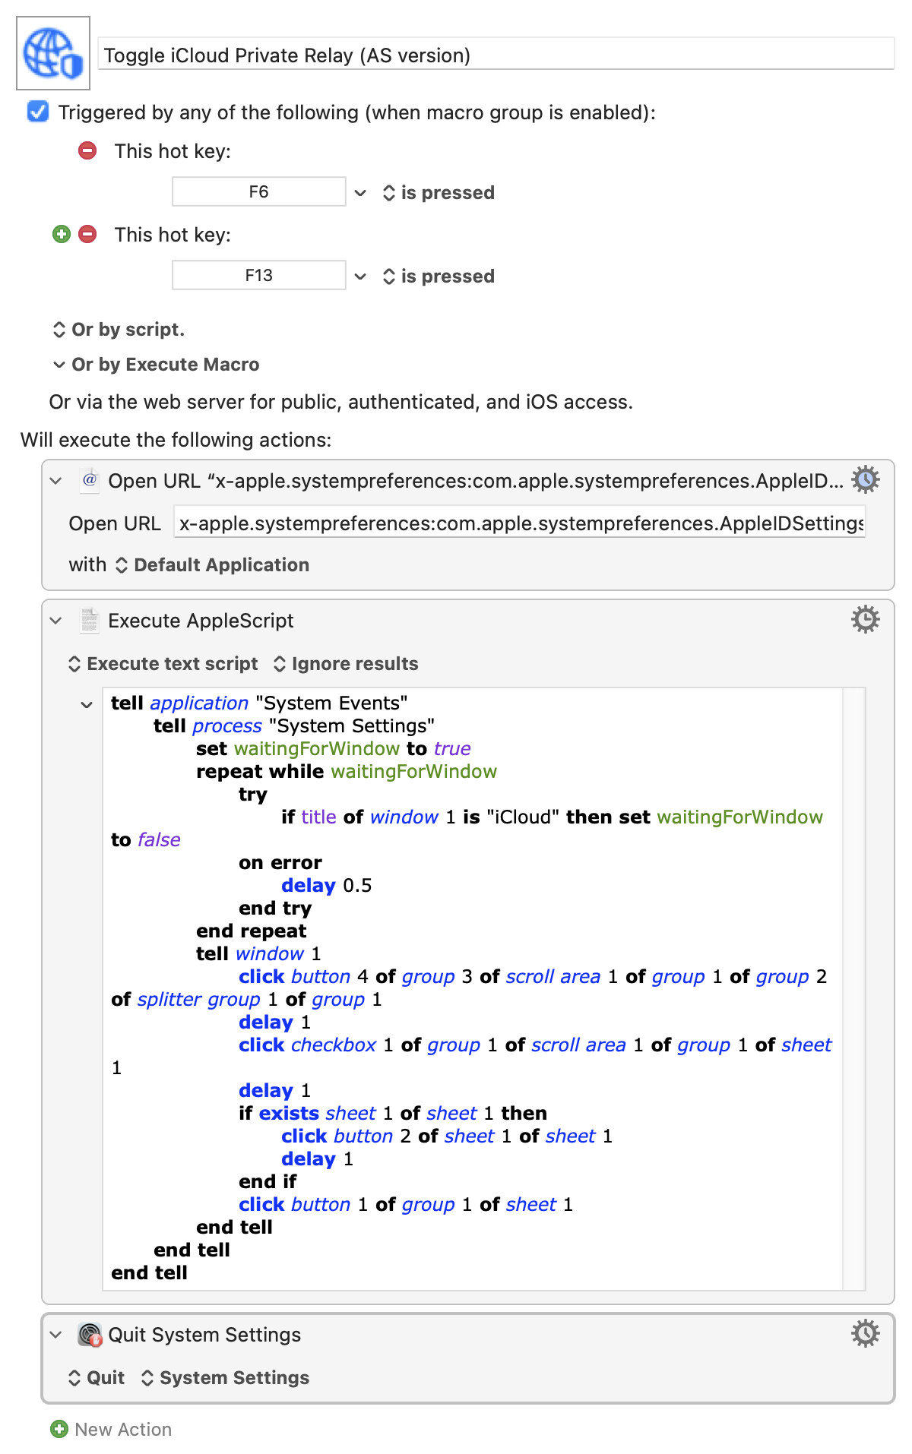The height and width of the screenshot is (1454, 912).
Task: Click the macro globe shield icon
Action: pos(53,53)
